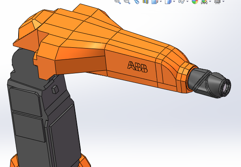
Task: Click the Display Style shaded box icon
Action: click(168, 1)
